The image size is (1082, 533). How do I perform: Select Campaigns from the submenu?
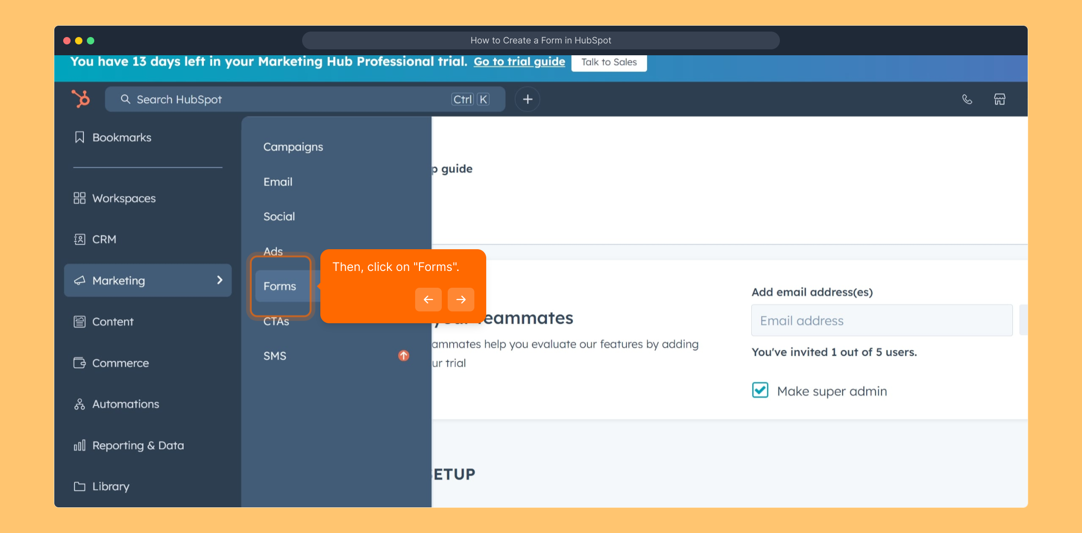click(293, 147)
